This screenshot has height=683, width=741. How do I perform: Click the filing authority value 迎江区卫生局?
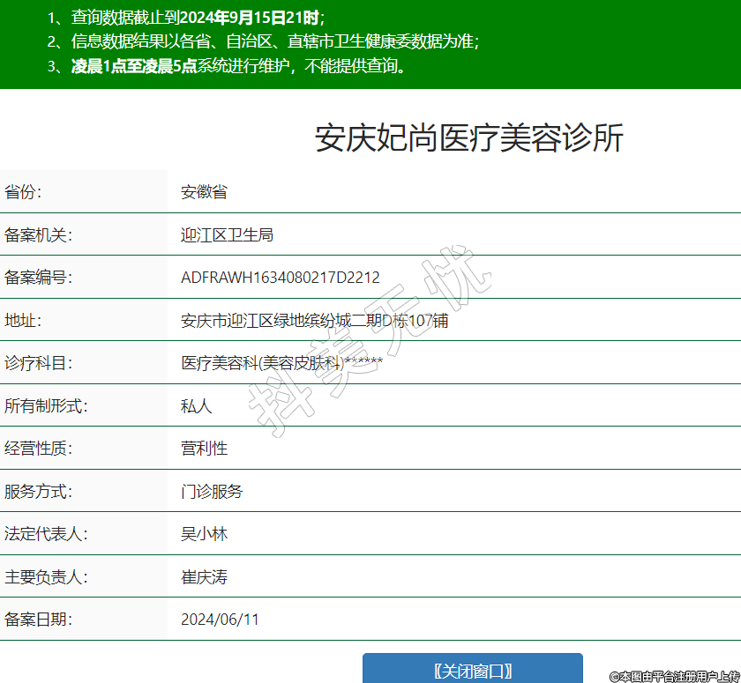[x=227, y=234]
